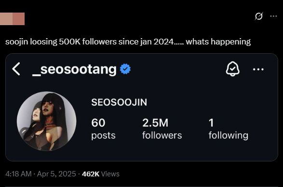283x187 pixels.
Task: Open the circular SEOSOOJIN profile picture
Action: tap(47, 121)
